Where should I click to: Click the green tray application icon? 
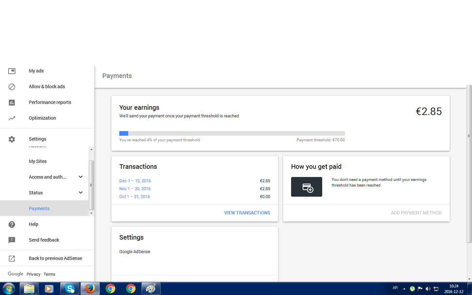[412, 289]
